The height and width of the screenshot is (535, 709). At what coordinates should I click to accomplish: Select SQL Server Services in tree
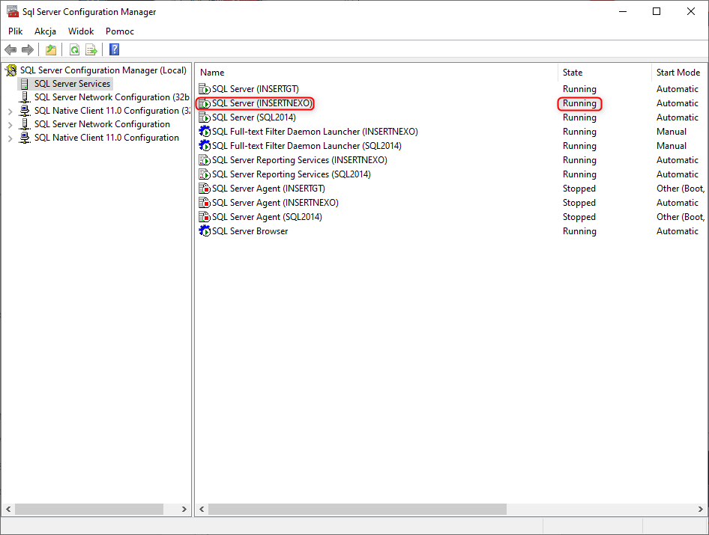73,84
